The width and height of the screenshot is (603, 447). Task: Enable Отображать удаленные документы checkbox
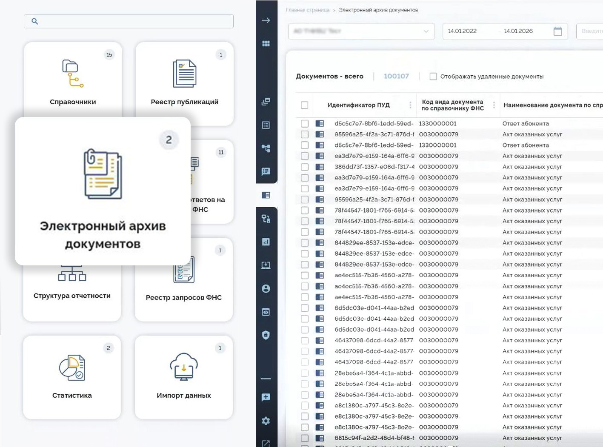433,77
